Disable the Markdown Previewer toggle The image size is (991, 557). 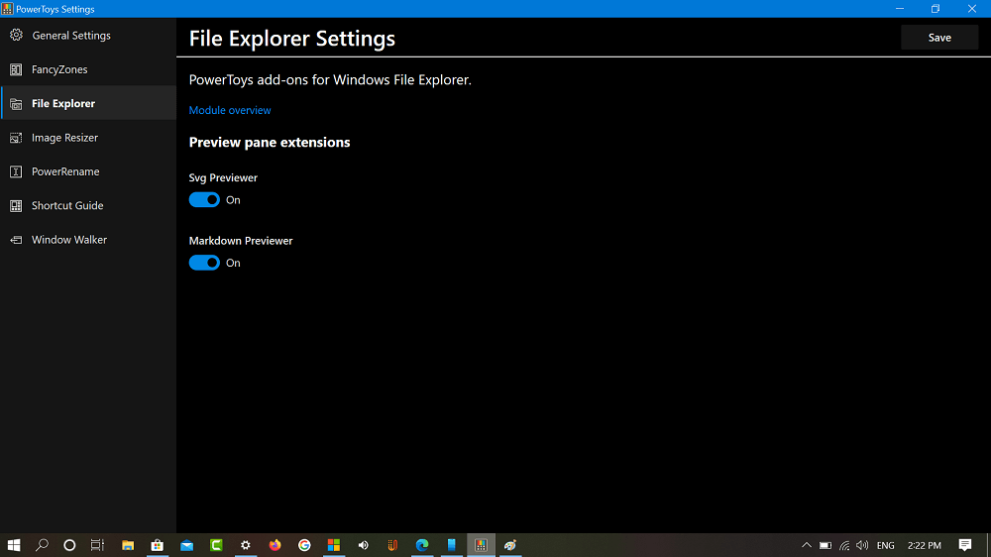tap(204, 263)
